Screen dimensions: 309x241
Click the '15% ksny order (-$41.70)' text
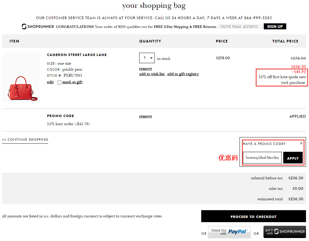[68, 124]
